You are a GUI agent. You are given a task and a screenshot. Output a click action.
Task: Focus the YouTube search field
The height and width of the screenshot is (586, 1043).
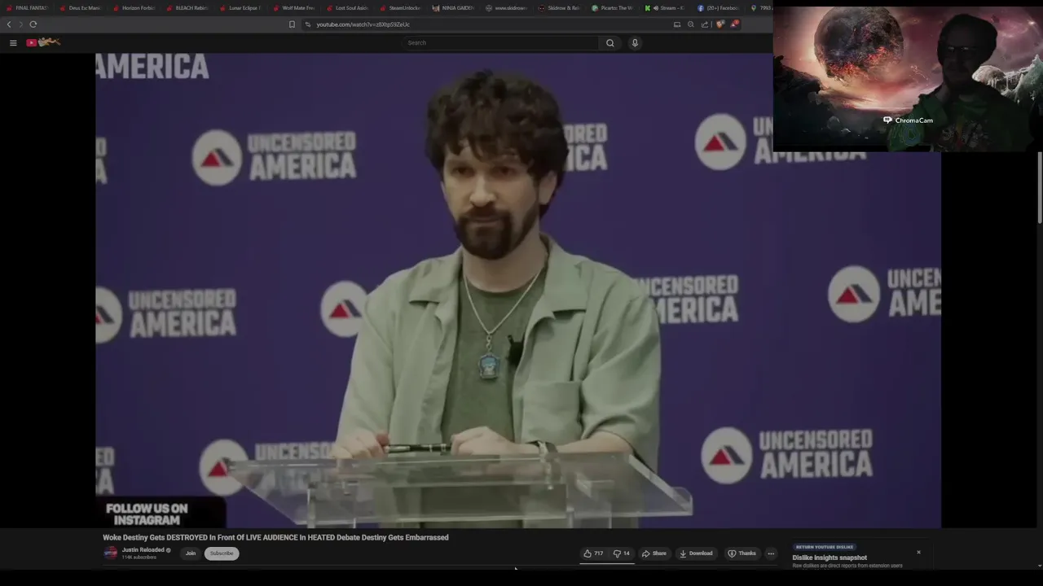[501, 42]
